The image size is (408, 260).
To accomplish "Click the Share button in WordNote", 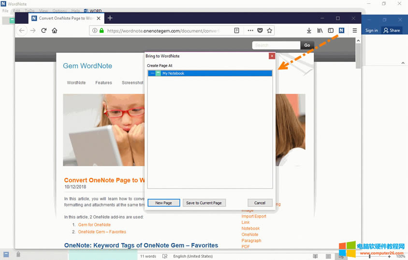I will point(392,30).
